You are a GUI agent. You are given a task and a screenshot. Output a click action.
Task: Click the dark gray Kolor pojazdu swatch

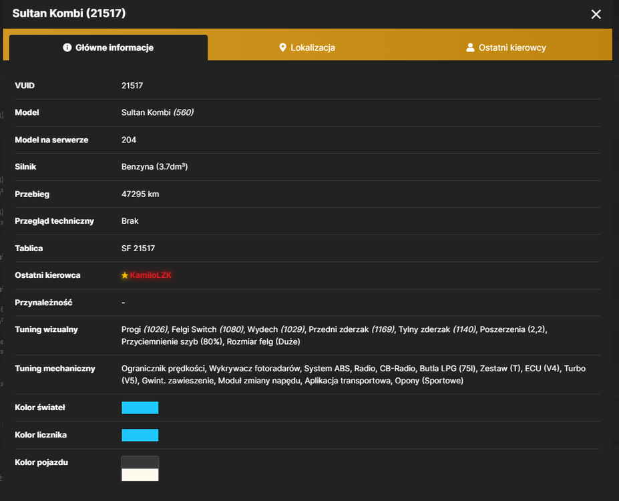tap(140, 462)
